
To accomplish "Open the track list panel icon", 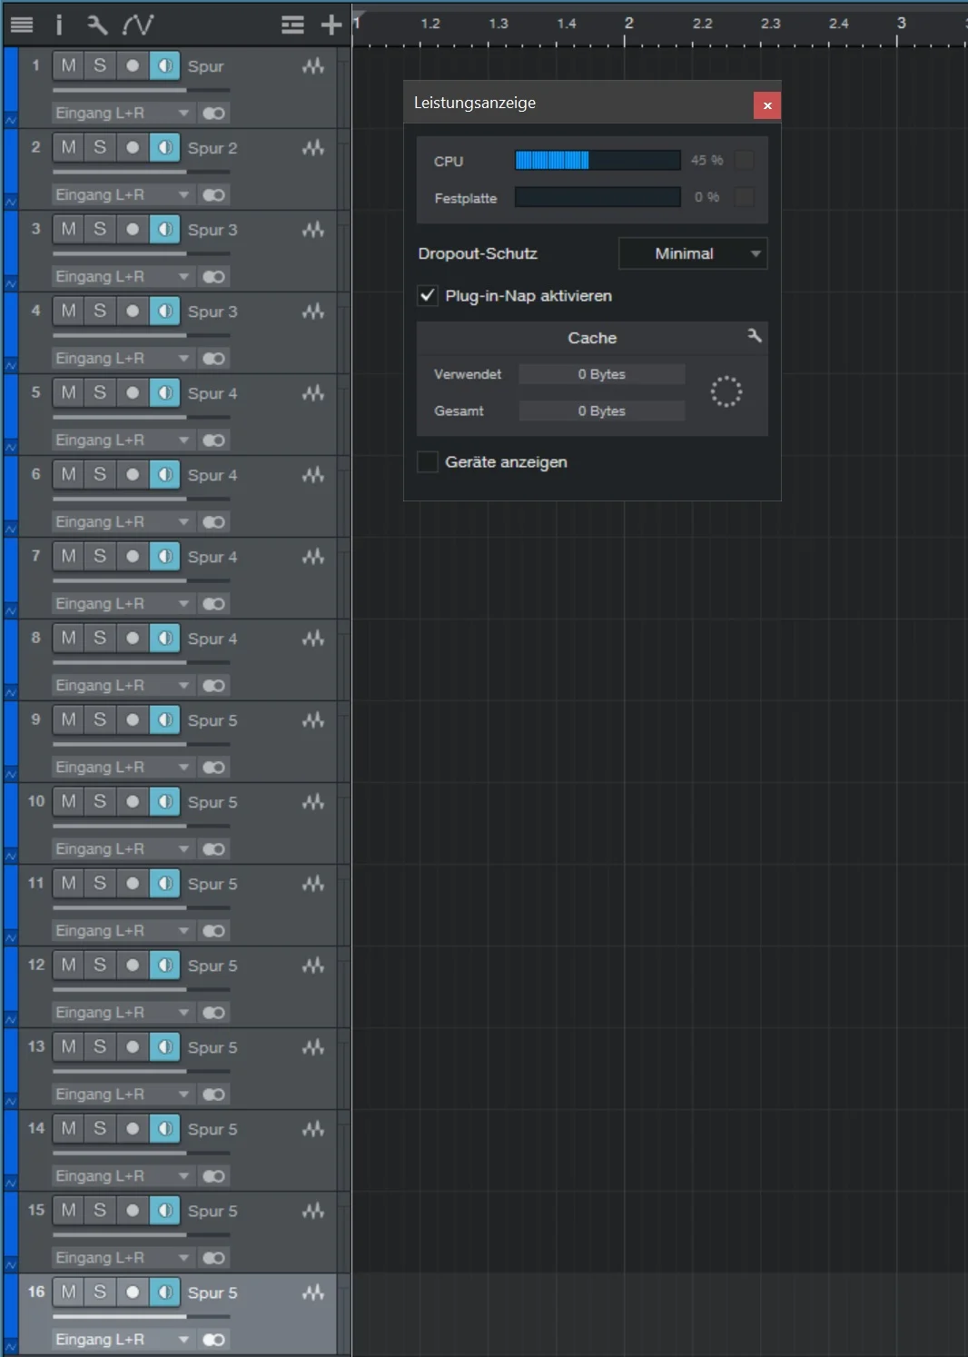I will coord(22,25).
